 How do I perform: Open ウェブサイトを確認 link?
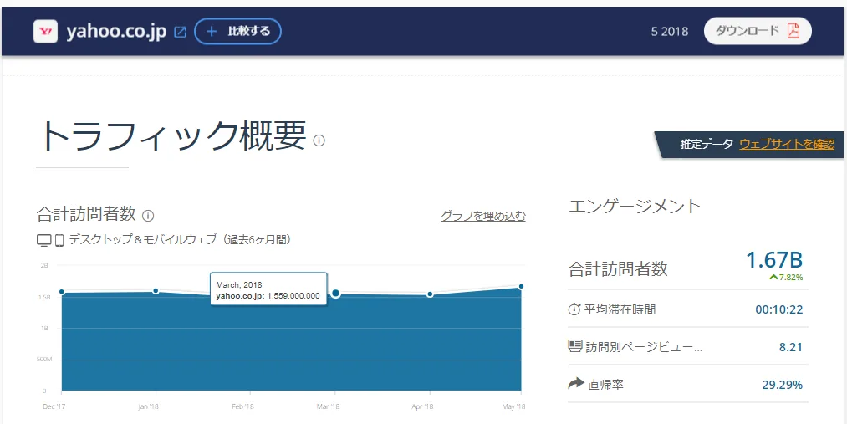787,144
